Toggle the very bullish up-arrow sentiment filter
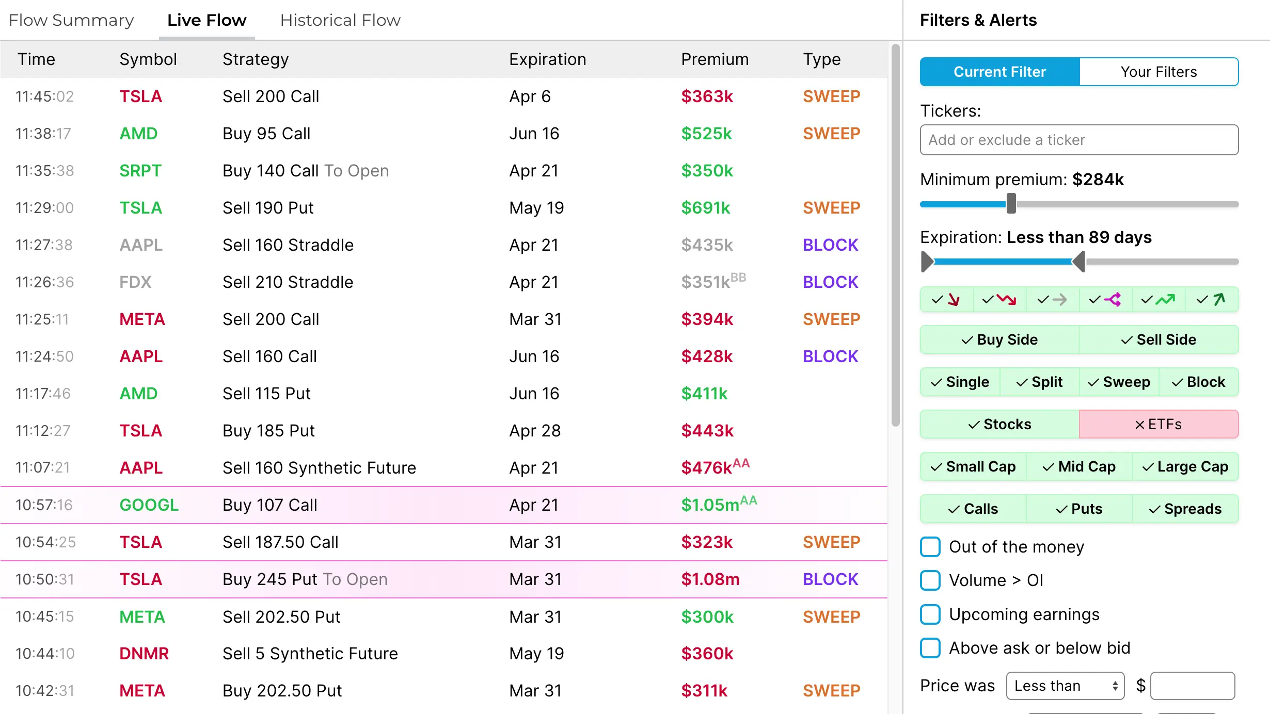 [1212, 299]
